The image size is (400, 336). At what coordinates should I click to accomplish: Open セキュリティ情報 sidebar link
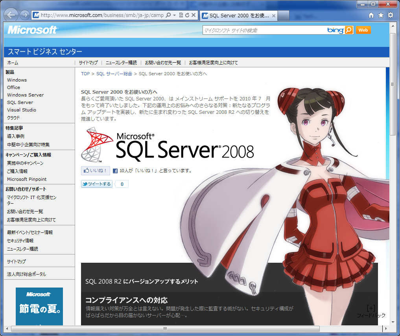[x=20, y=241]
